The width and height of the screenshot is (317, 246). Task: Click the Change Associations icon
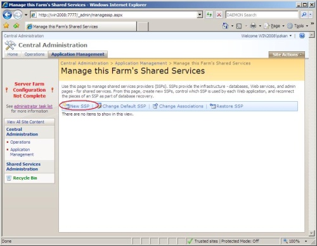(x=155, y=106)
